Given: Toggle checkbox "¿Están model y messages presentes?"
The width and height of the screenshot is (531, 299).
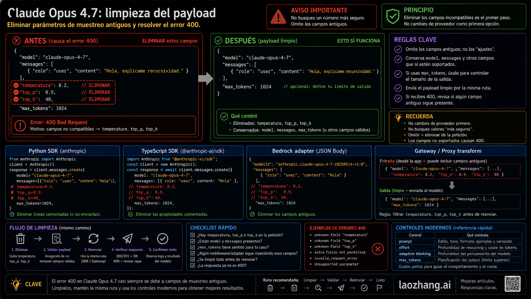Looking at the screenshot, I should (x=192, y=241).
